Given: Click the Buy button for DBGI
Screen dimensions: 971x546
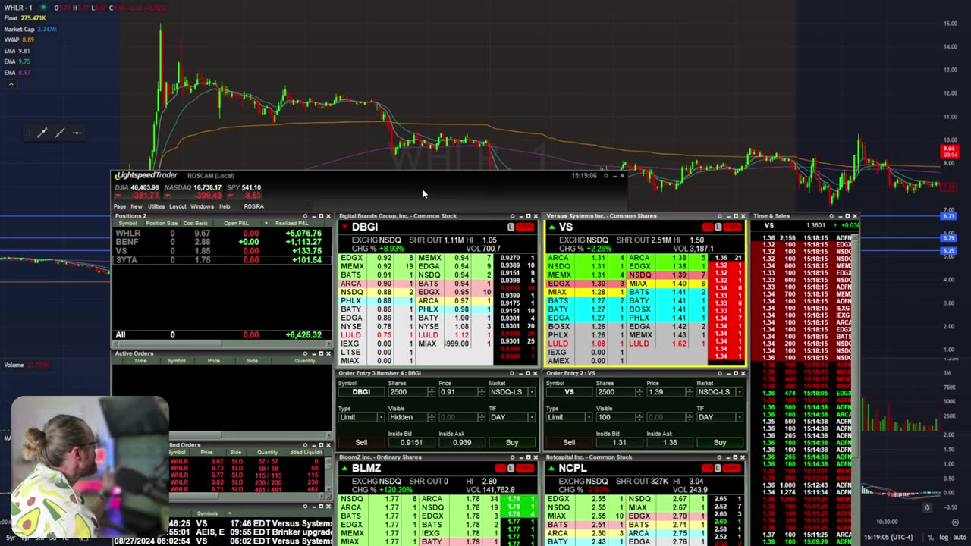Looking at the screenshot, I should [512, 442].
